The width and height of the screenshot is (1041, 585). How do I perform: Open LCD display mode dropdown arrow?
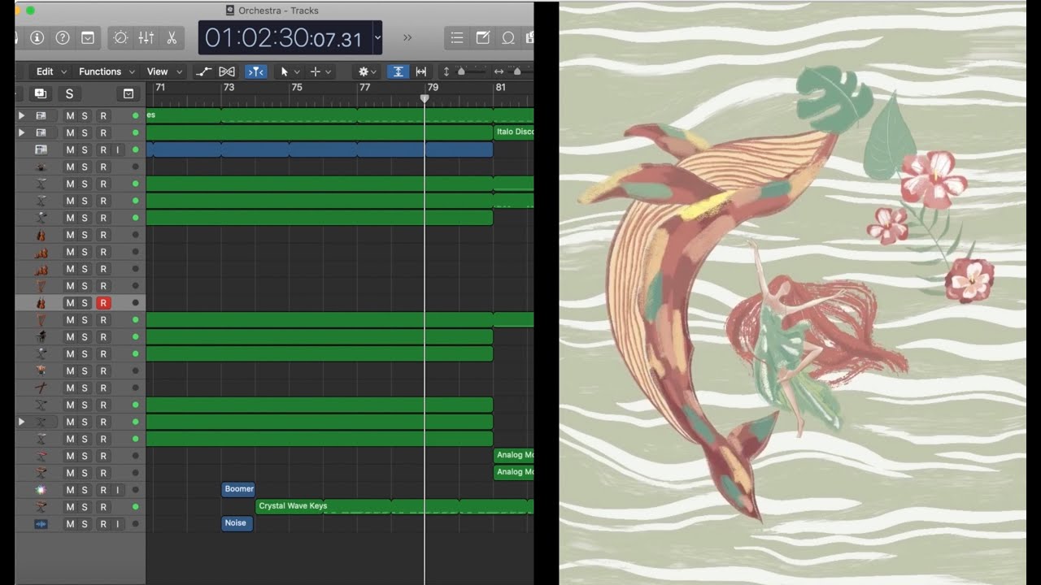click(x=377, y=37)
